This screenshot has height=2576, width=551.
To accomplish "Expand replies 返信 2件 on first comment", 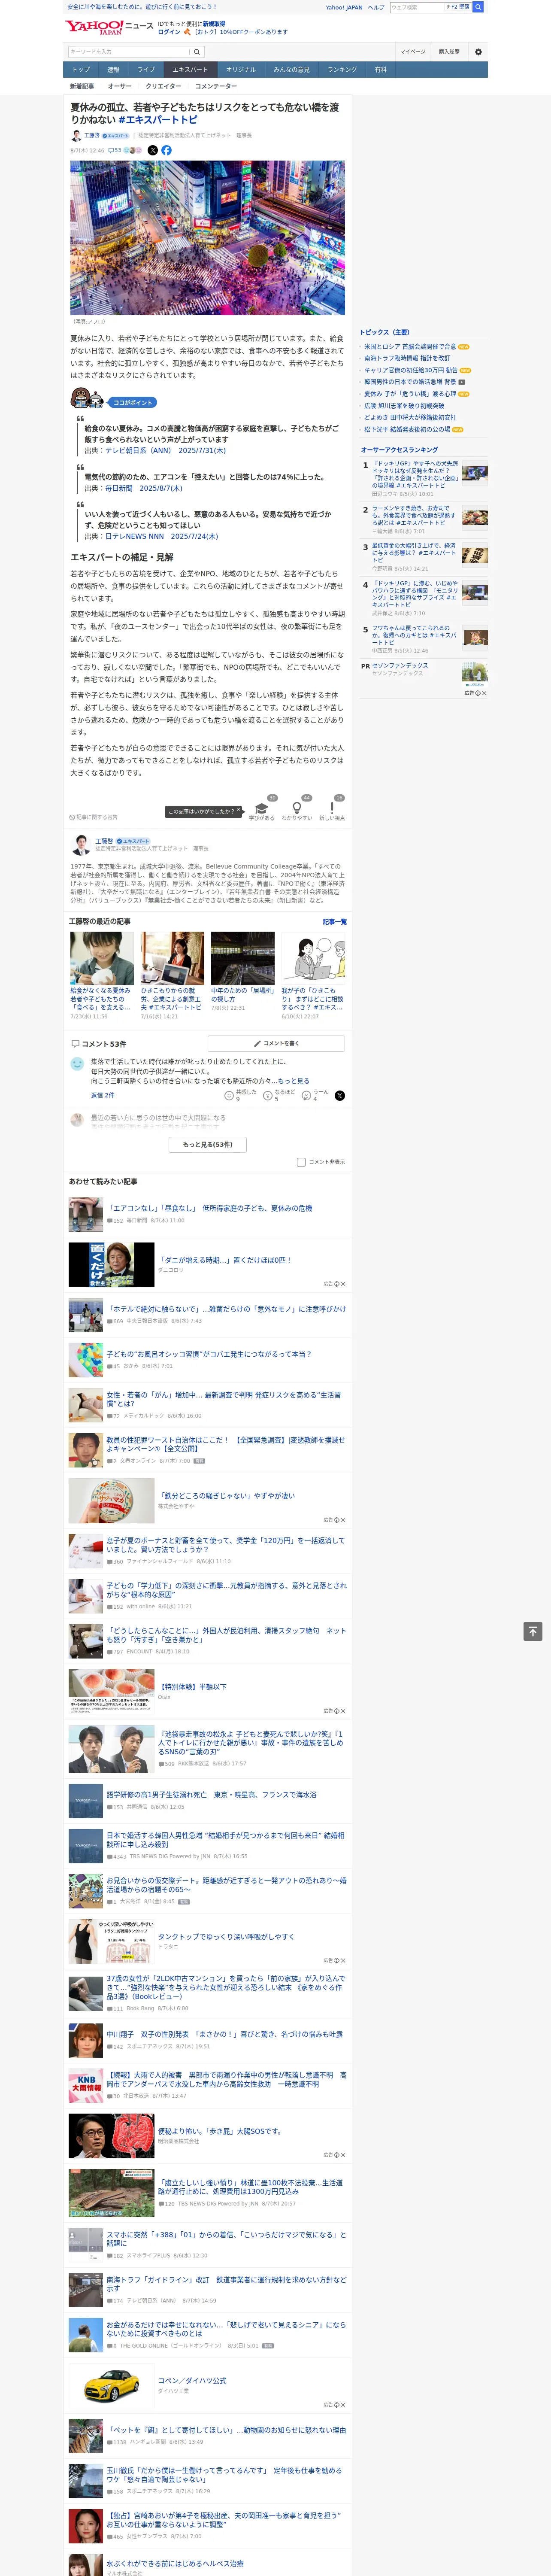I will click(102, 1095).
